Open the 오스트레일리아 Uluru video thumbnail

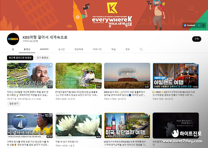pyautogui.click(x=127, y=76)
